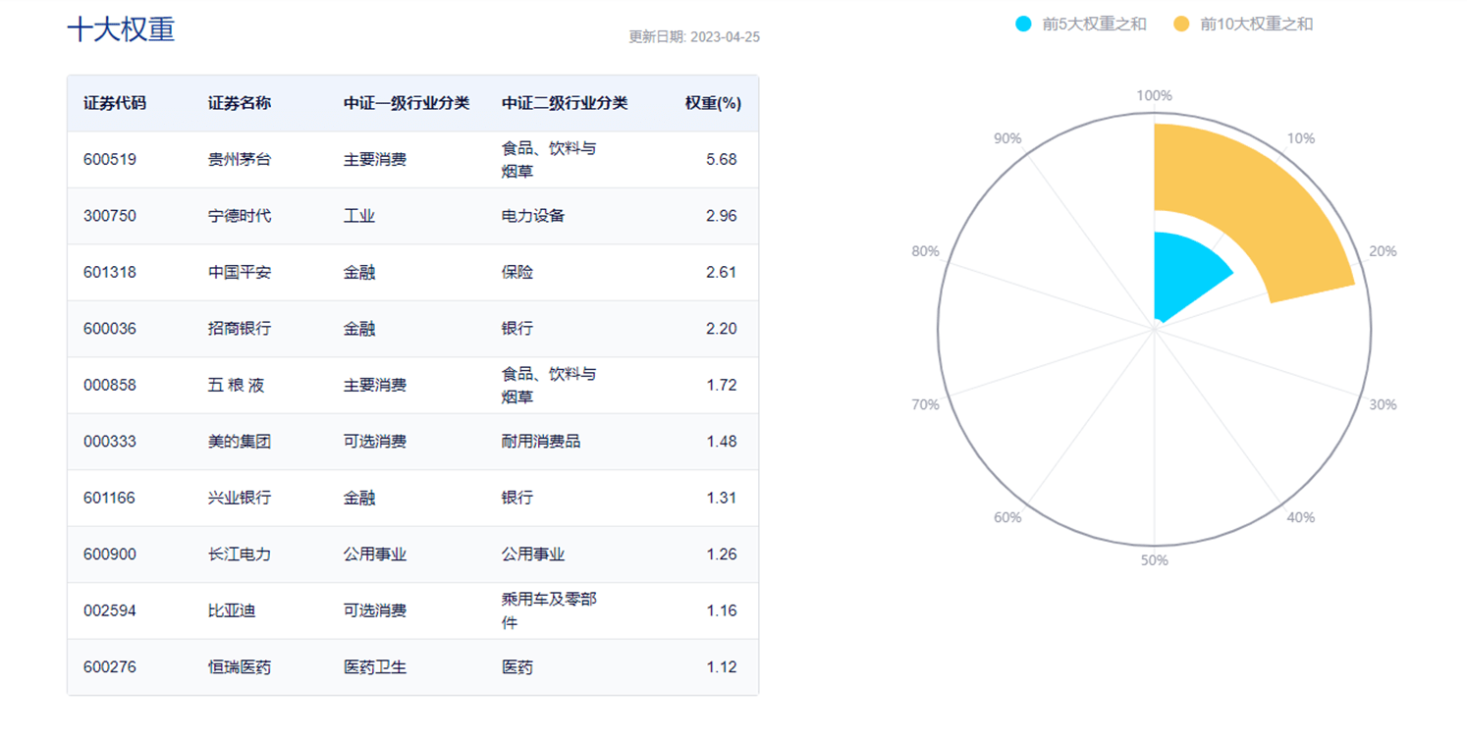
Task: Select security code 600276
Action: tap(110, 667)
